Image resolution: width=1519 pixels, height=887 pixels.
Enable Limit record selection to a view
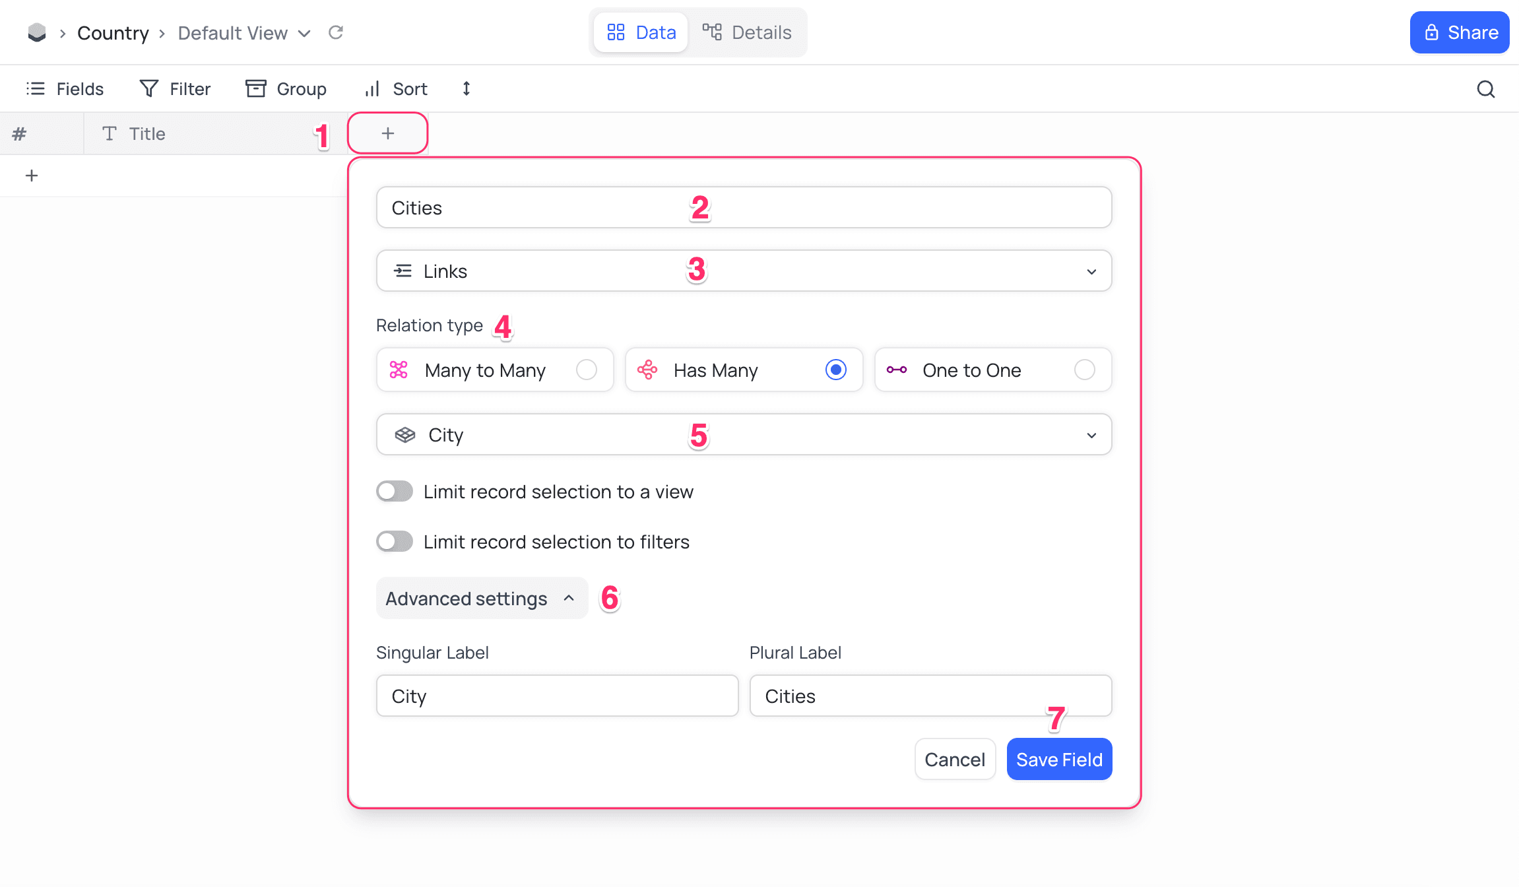coord(395,492)
